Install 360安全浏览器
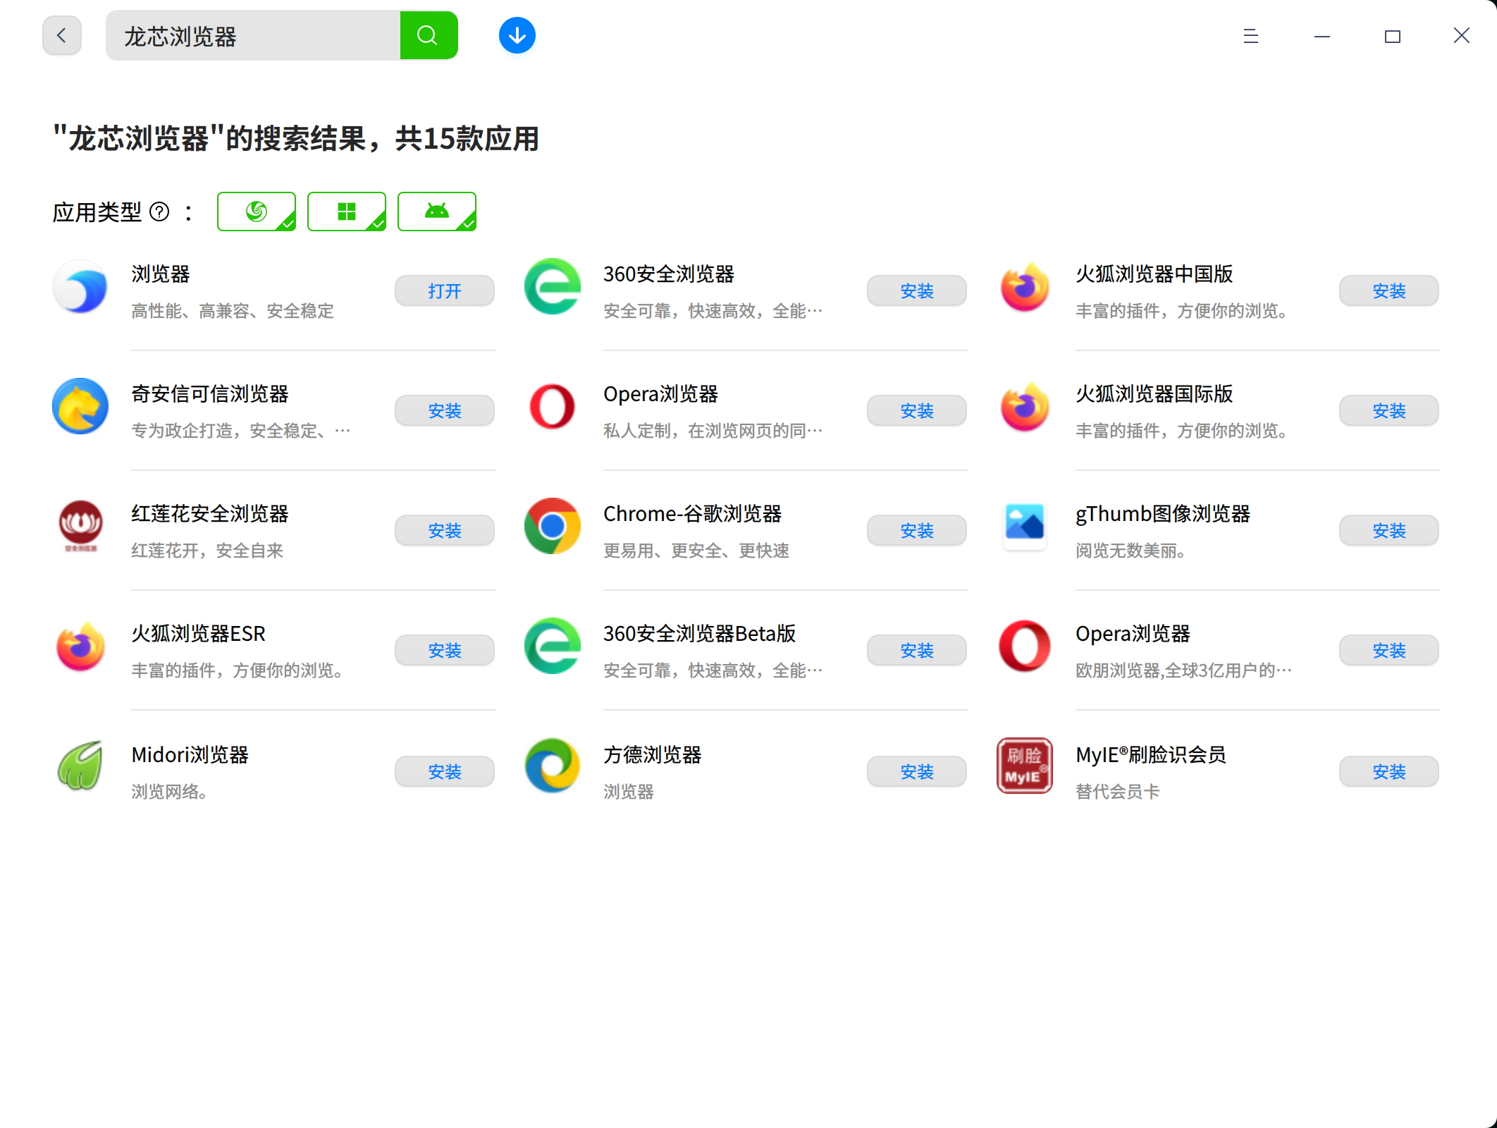 click(x=916, y=290)
